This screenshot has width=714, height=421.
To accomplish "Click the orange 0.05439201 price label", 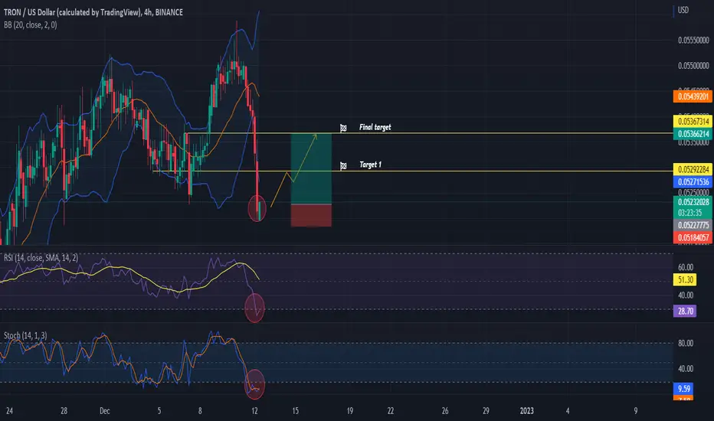I will pos(693,96).
